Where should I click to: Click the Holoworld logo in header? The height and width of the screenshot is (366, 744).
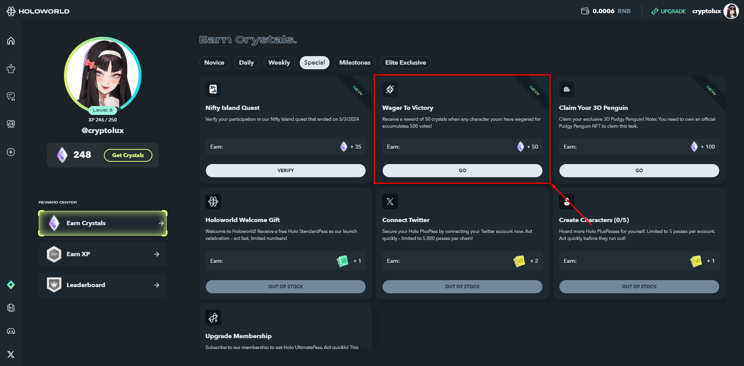38,11
